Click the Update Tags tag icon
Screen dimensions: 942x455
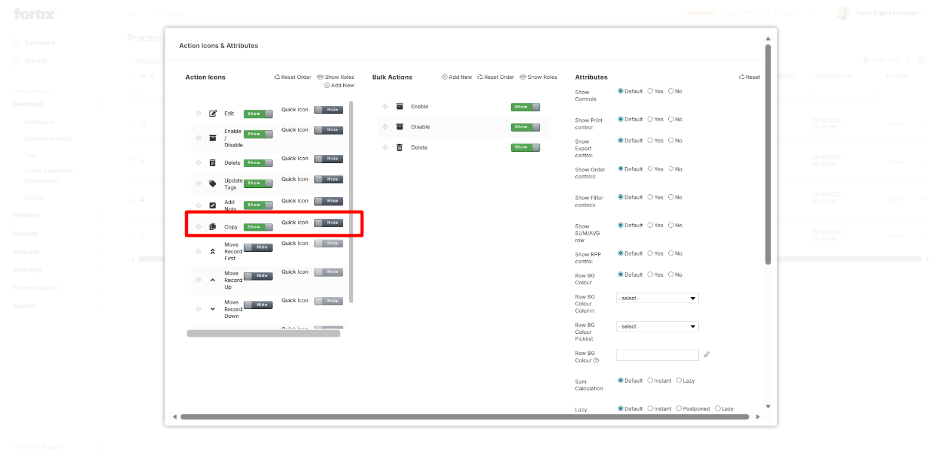click(x=213, y=184)
